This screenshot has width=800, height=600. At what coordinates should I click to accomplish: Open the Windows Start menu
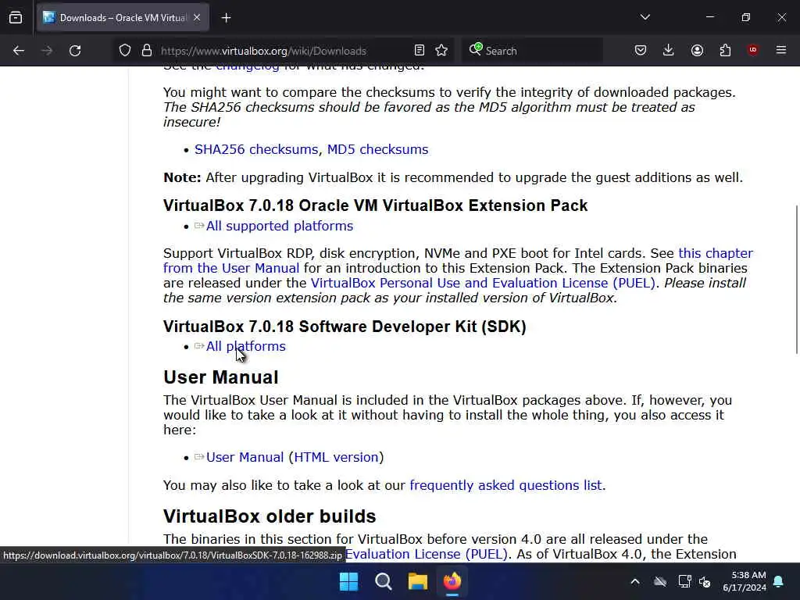(349, 581)
